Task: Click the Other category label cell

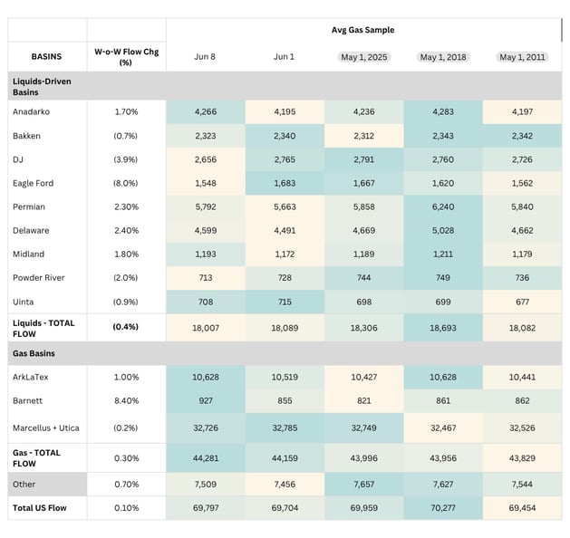Action: click(47, 485)
